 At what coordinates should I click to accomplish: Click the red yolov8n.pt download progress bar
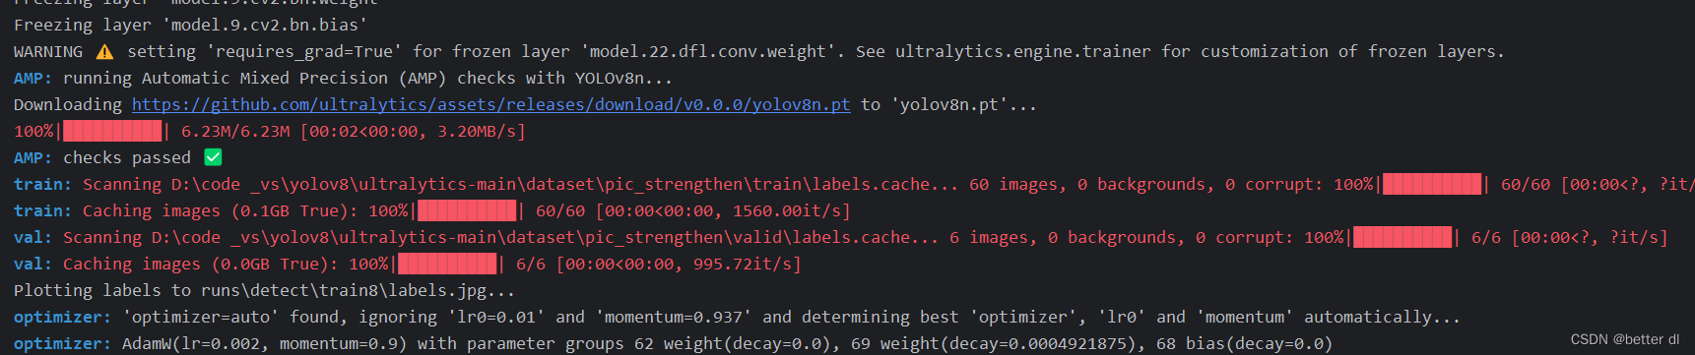point(112,131)
